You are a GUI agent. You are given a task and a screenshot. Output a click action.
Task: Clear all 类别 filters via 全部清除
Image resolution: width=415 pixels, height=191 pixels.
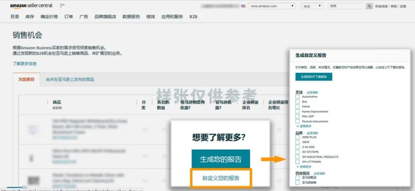[x=312, y=93]
